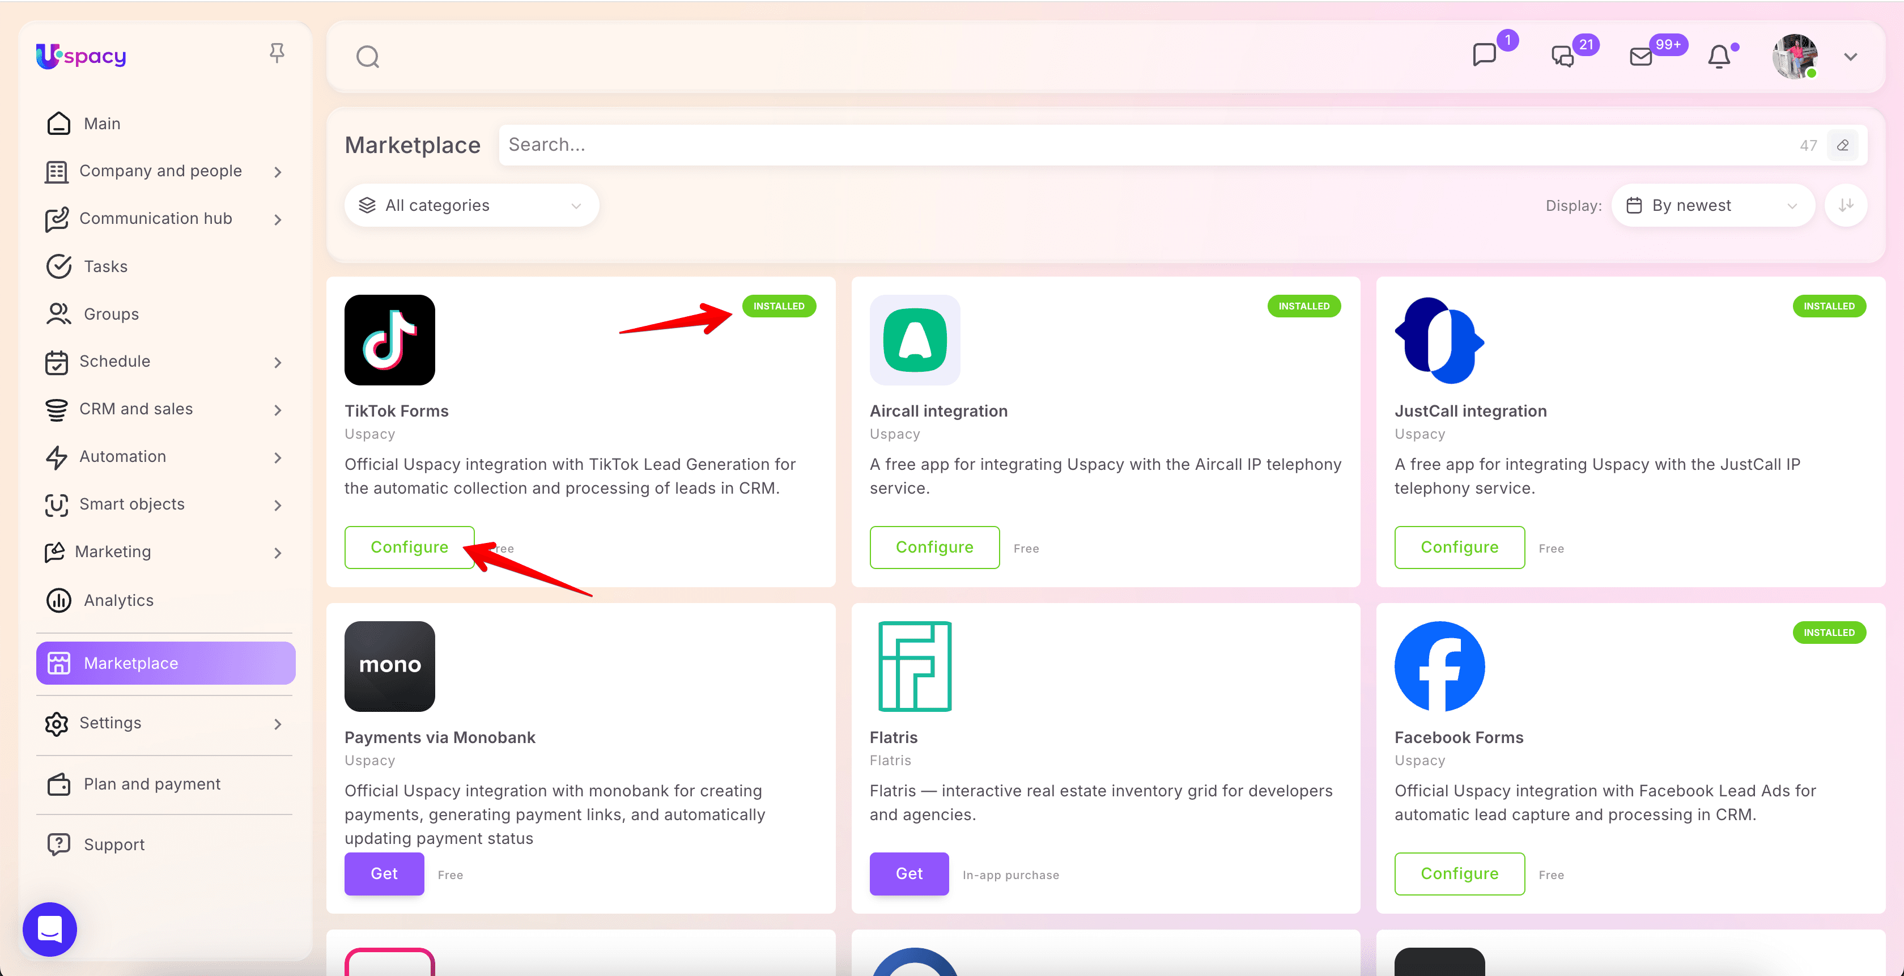The height and width of the screenshot is (976, 1904).
Task: Click the user profile avatar
Action: tap(1795, 57)
